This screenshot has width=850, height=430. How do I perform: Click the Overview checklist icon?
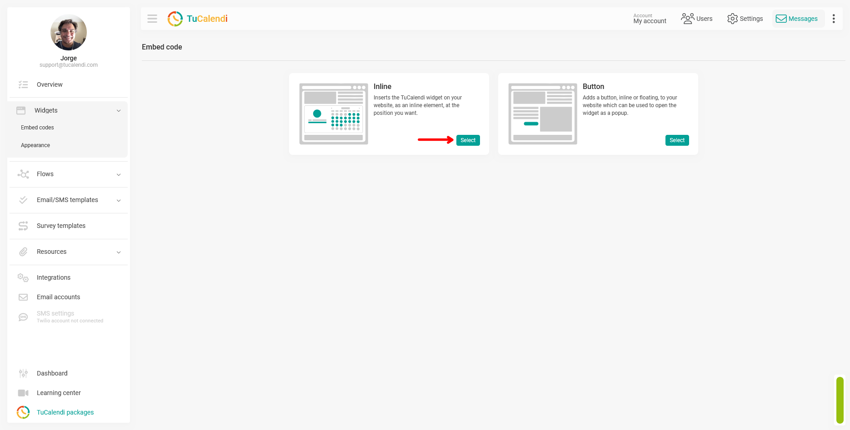[23, 84]
